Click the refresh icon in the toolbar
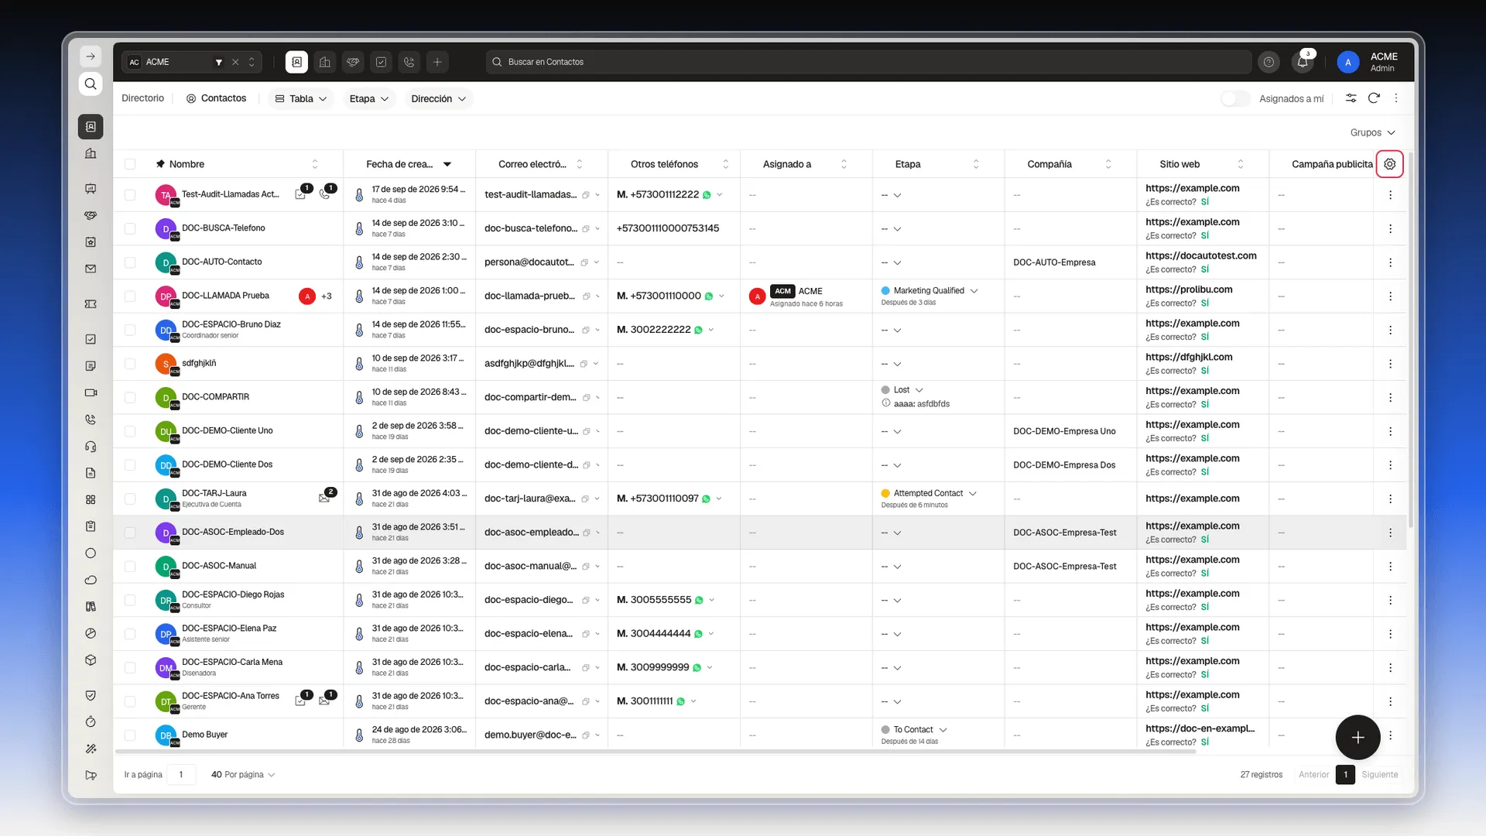 [x=1374, y=98]
